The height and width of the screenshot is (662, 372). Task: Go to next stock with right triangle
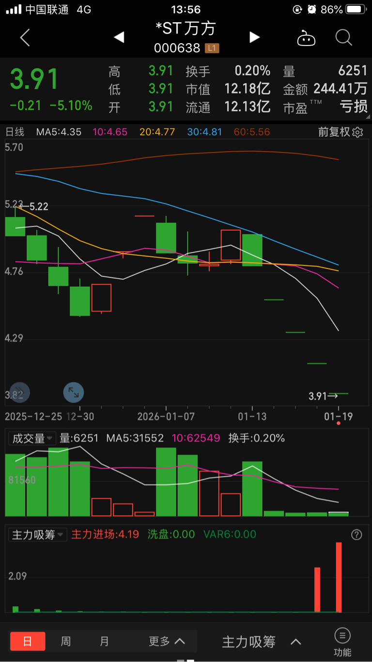[x=254, y=37]
